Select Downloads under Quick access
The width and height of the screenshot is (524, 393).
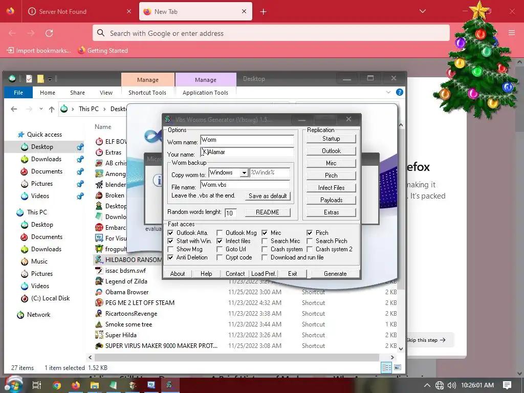46,159
